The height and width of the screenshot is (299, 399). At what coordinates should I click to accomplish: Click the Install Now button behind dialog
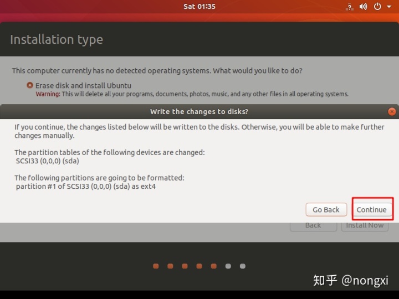pos(365,226)
